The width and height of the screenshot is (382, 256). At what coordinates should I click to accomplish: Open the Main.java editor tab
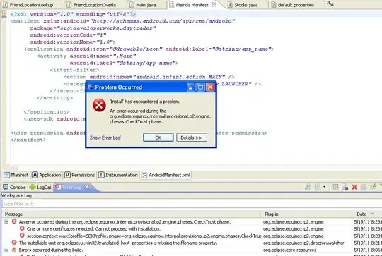146,5
